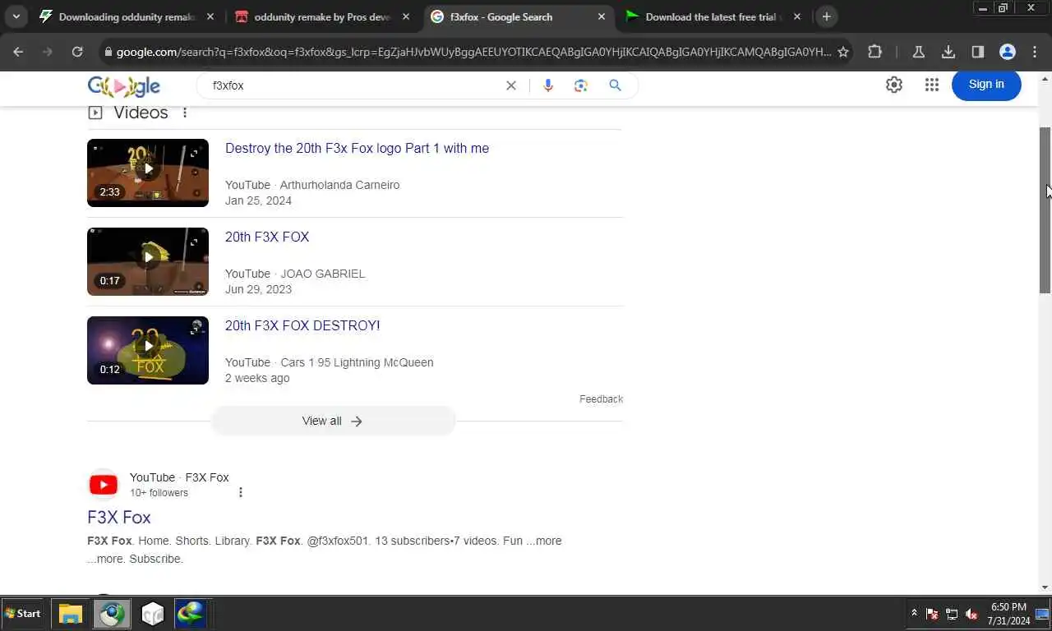The width and height of the screenshot is (1052, 631).
Task: Click the Videos section heading
Action: click(x=141, y=113)
